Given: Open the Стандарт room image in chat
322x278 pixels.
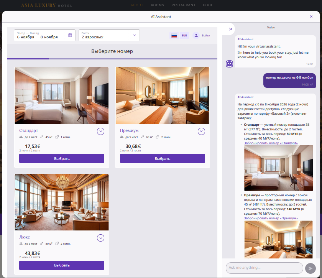Looking at the screenshot, I should (278, 168).
